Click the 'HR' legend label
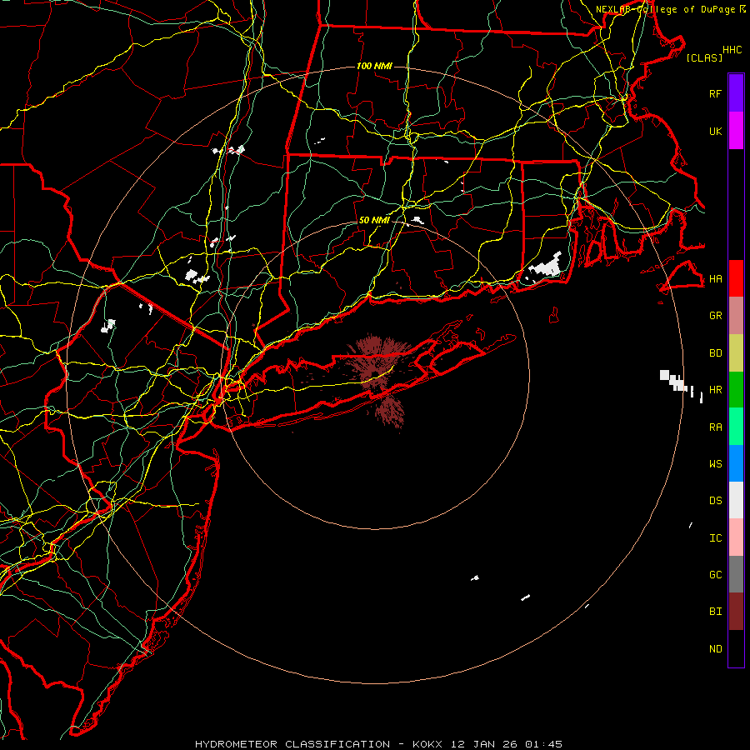This screenshot has width=750, height=750. point(716,390)
